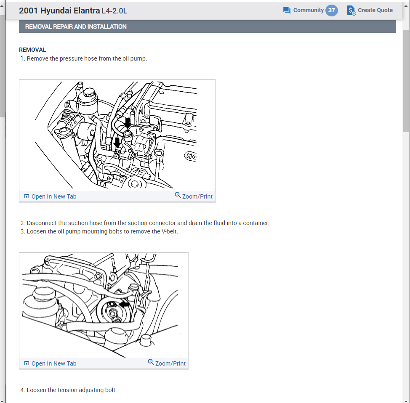The image size is (410, 403).
Task: Click left panel scrollbar thumb
Action: [2, 66]
